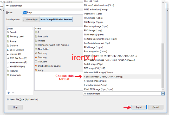This screenshot has width=169, height=115.
Task: Click the Pictures folder icon in Places
Action: (x=8, y=71)
